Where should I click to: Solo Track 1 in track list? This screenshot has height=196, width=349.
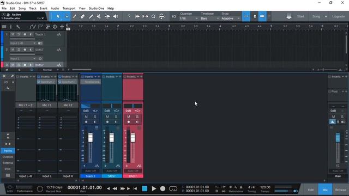coord(19,34)
